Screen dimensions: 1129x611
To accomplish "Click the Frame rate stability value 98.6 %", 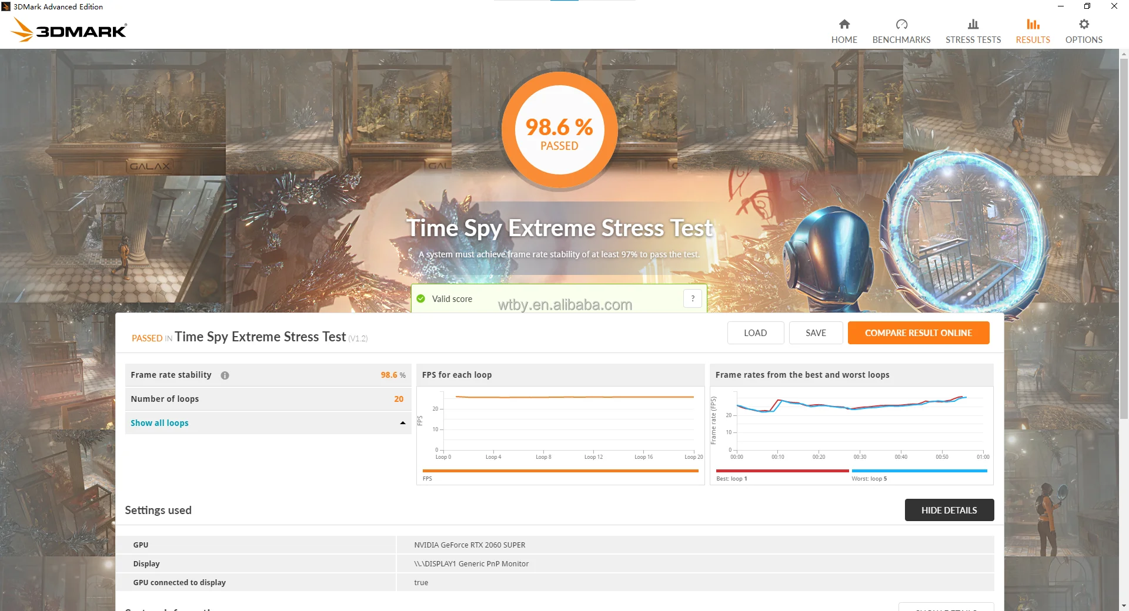I will [393, 375].
